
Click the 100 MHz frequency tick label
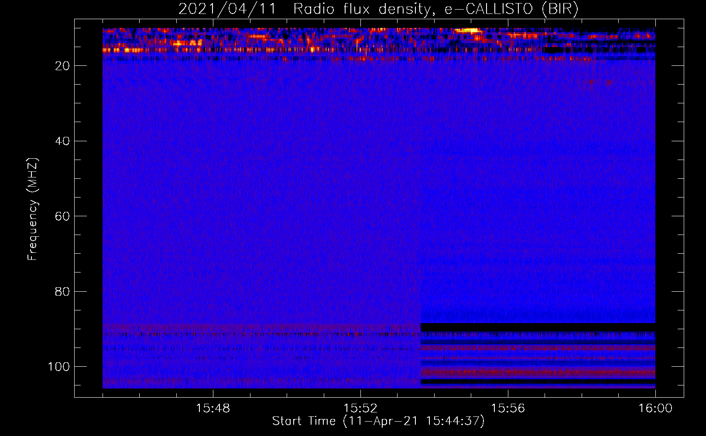coord(59,367)
